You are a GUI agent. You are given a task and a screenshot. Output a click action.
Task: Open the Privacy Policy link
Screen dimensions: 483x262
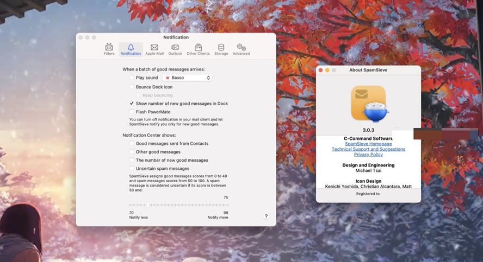368,155
